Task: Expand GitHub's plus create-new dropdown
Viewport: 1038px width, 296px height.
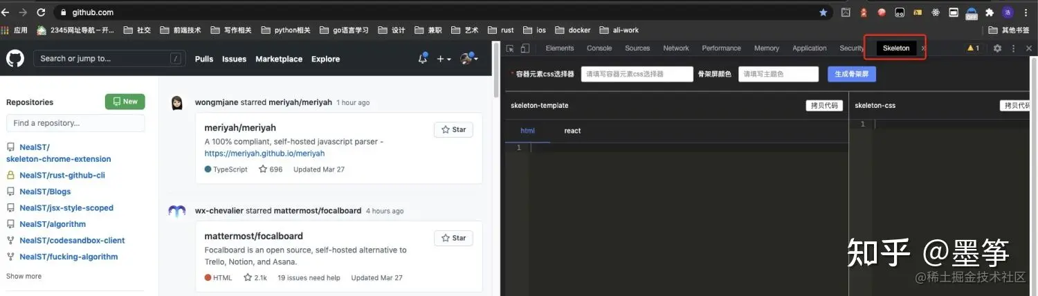Action: [444, 59]
